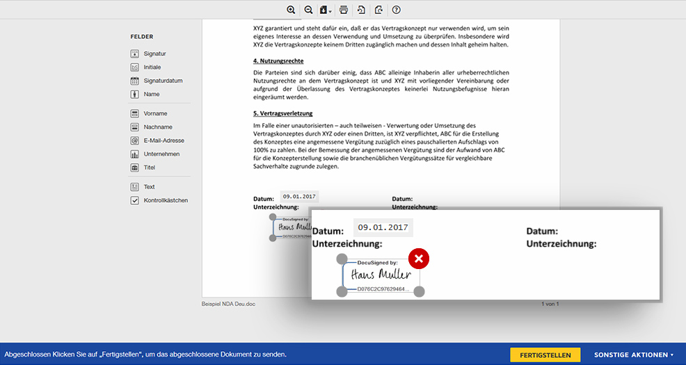The height and width of the screenshot is (365, 686).
Task: Click the zoom in magnifier icon
Action: pyautogui.click(x=291, y=10)
